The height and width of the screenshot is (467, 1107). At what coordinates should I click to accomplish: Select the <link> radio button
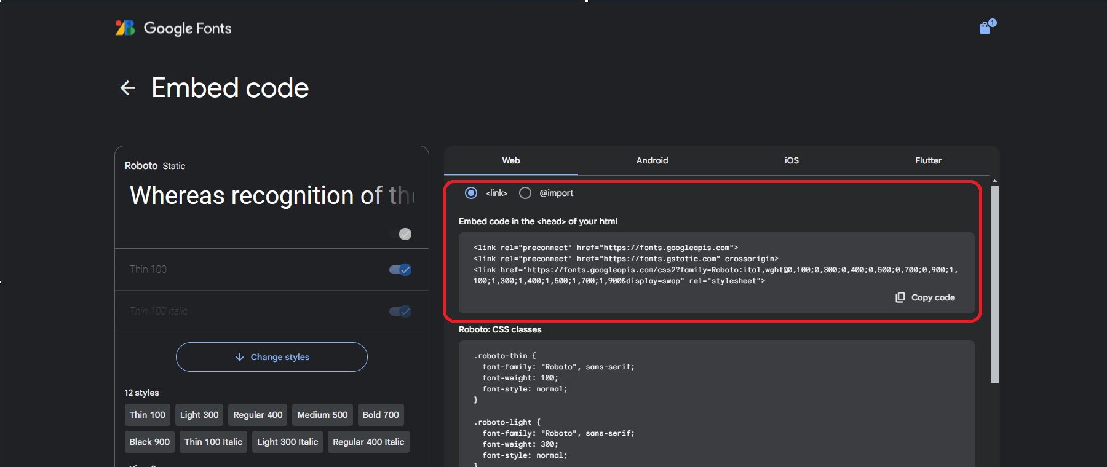(471, 193)
